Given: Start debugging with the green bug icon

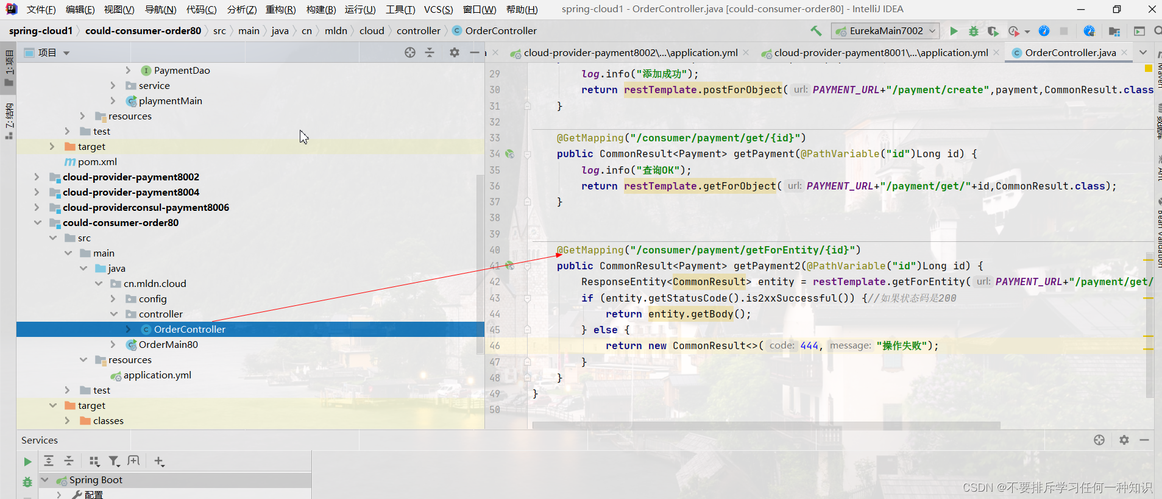Looking at the screenshot, I should 974,31.
